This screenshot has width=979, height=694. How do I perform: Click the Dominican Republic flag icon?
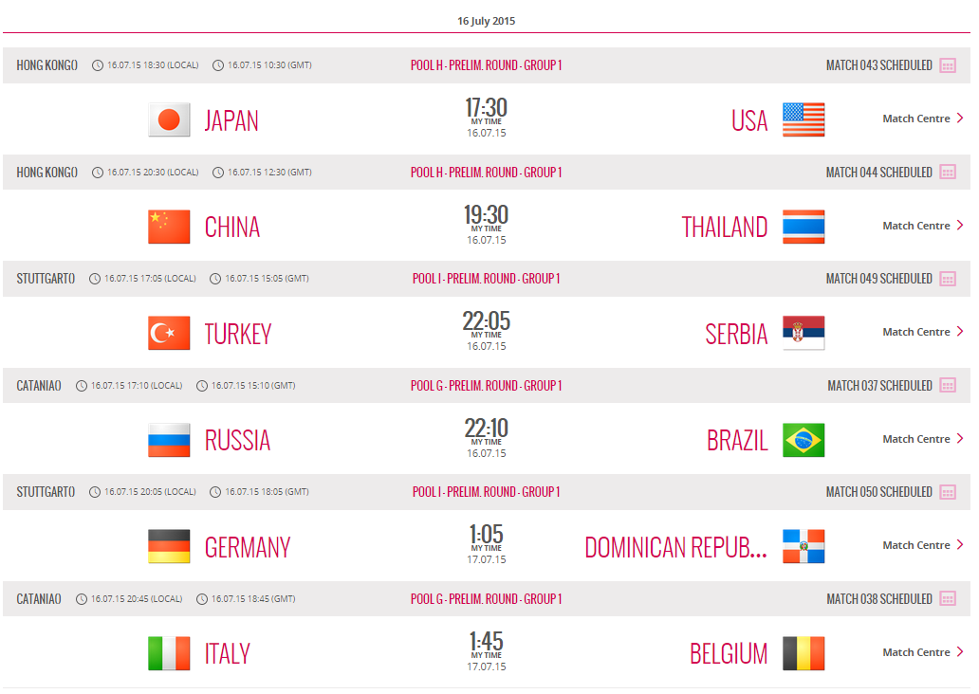pyautogui.click(x=804, y=546)
